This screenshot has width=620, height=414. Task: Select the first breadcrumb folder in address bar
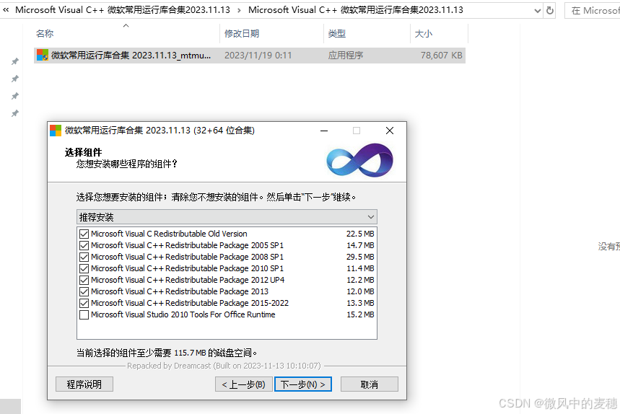[123, 10]
